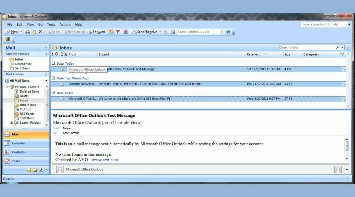Sort by Importance column icon

[53, 54]
